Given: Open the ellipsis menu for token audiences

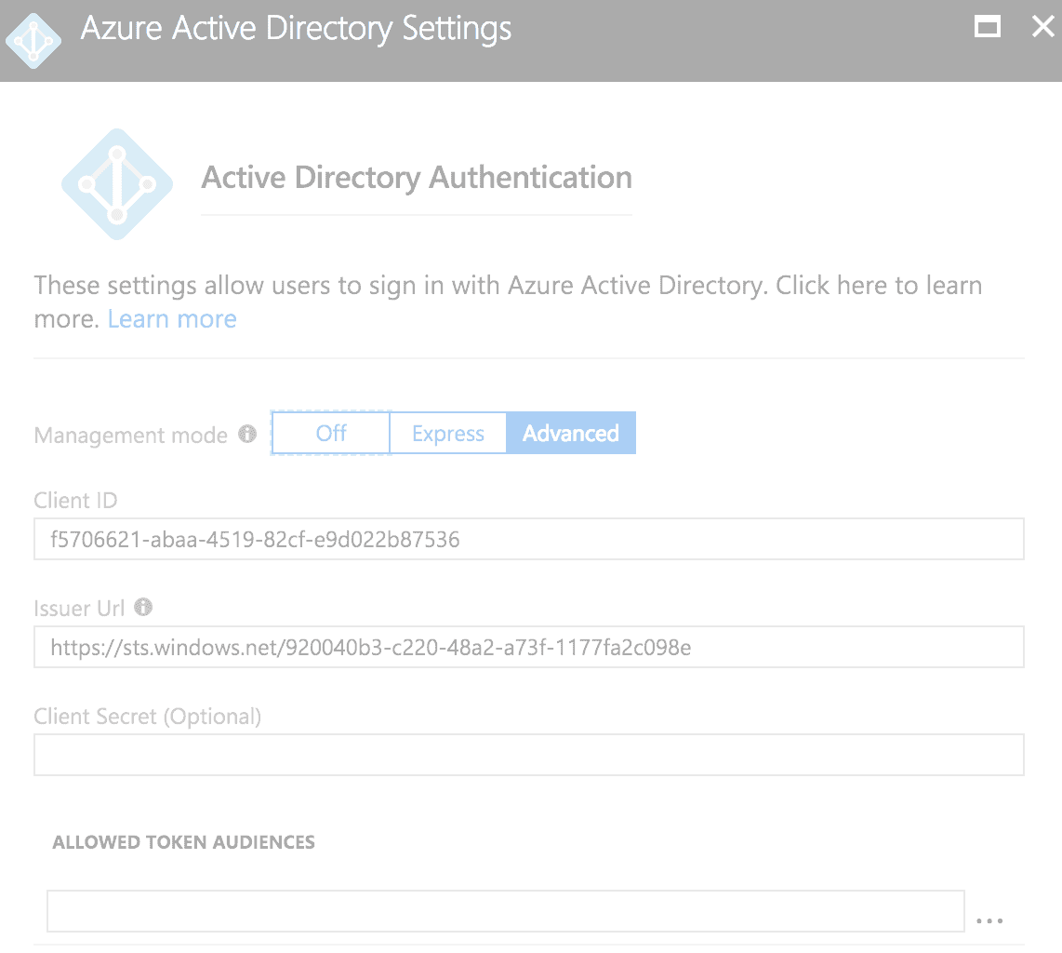Looking at the screenshot, I should point(989,920).
